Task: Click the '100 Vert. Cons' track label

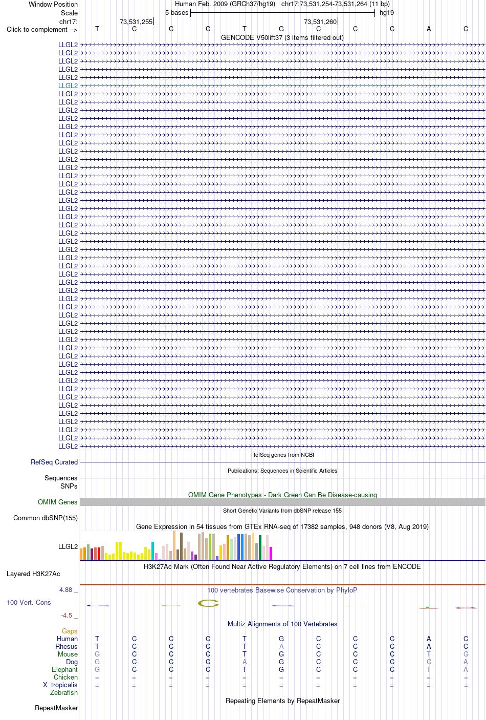Action: pos(29,602)
